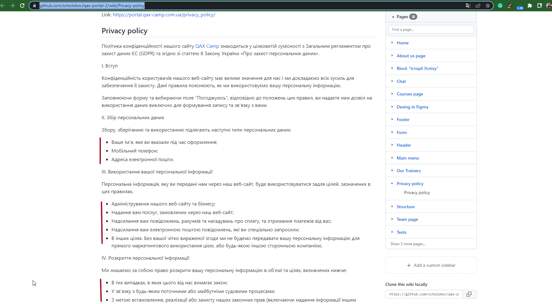The image size is (552, 304).
Task: Collapse the Privacy policy section
Action: point(392,183)
